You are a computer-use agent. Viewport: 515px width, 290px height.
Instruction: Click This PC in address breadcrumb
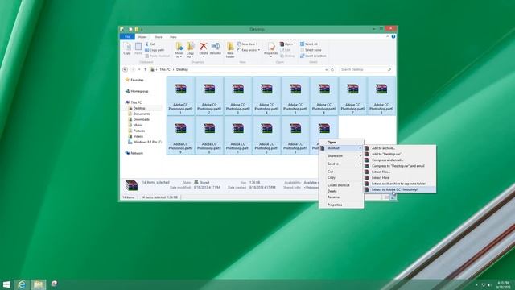pos(164,70)
